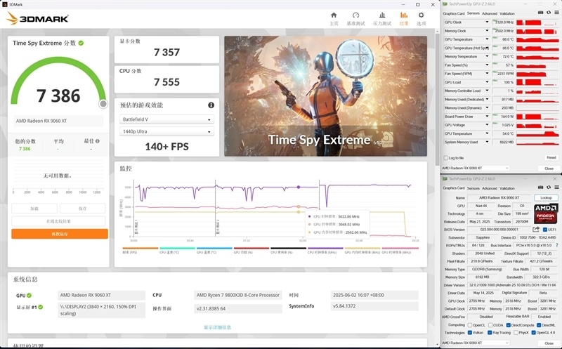Switch to Advanced tab in upper GPU-Z window
Viewport: 562px width, 349px height.
tap(490, 13)
